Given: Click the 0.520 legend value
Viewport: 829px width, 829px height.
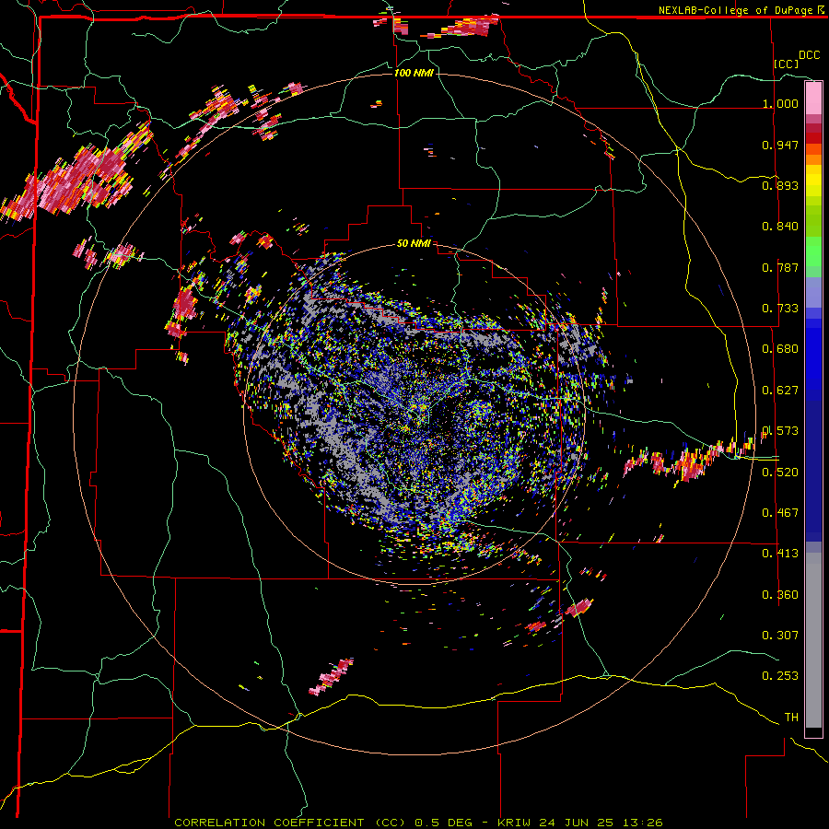Looking at the screenshot, I should (780, 471).
